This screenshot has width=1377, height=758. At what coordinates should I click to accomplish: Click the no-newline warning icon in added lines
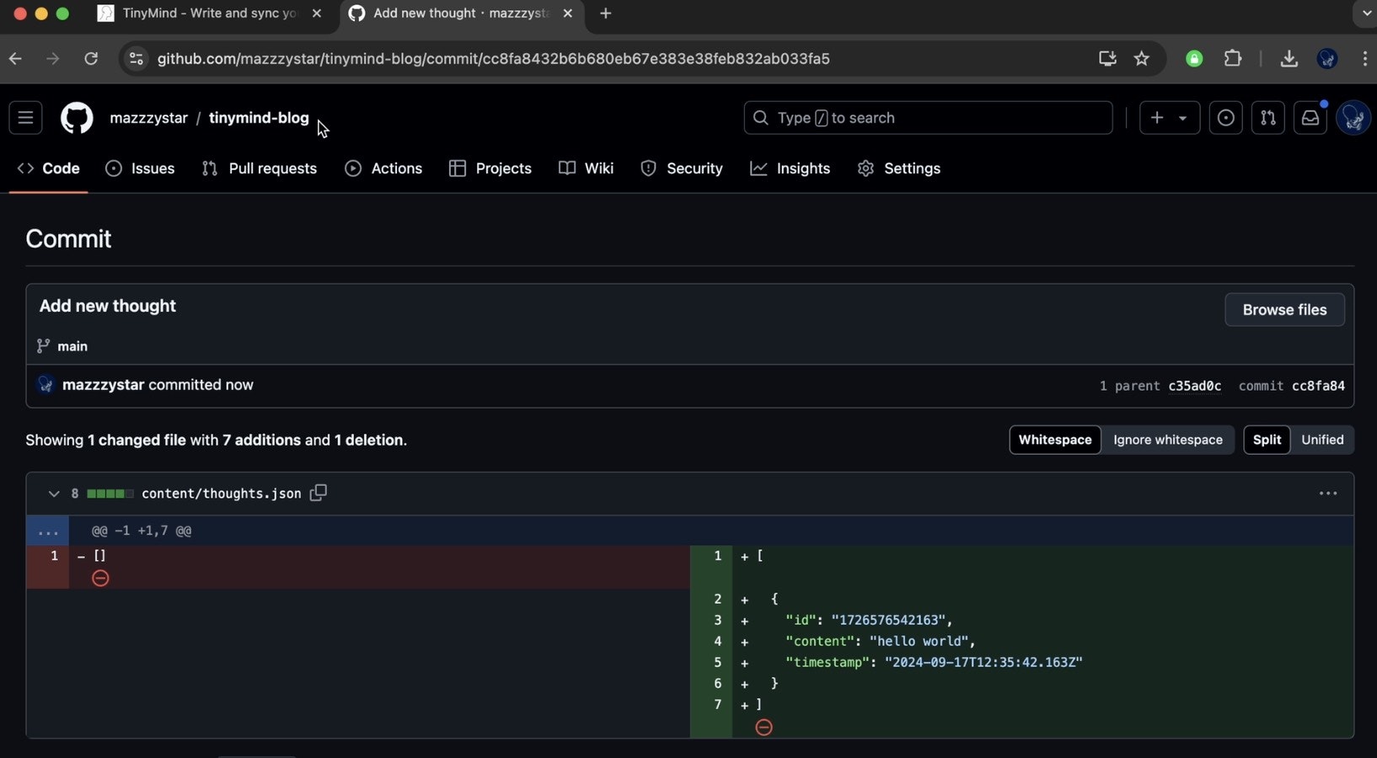click(x=764, y=727)
